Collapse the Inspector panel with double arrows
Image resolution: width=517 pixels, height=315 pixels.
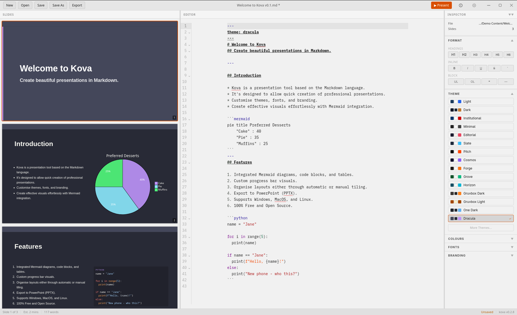pyautogui.click(x=511, y=15)
